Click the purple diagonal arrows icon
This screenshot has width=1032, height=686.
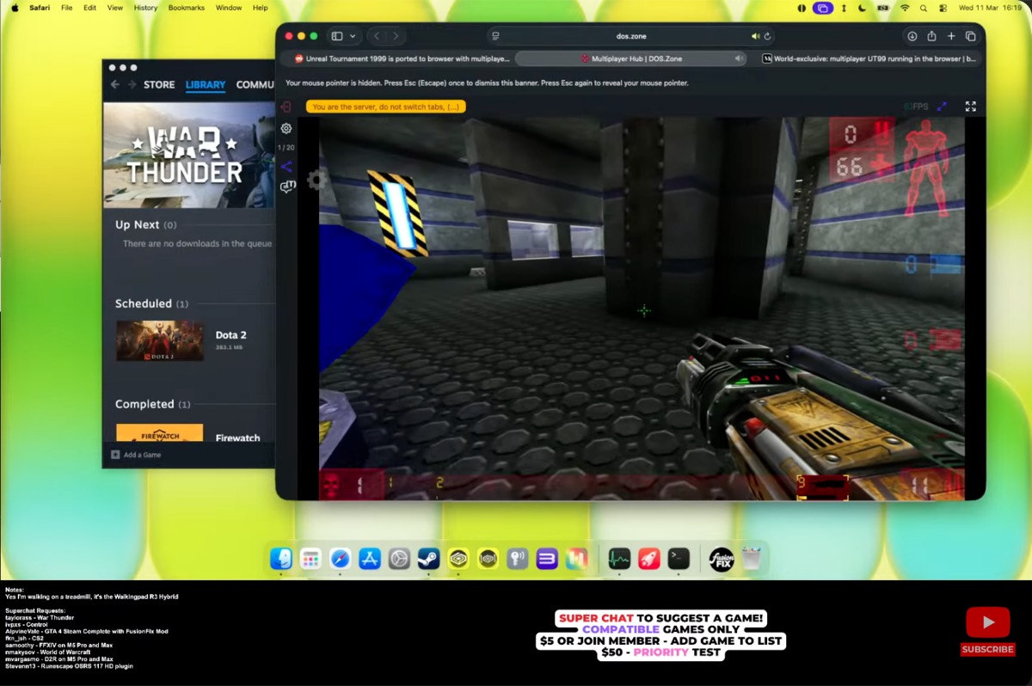click(942, 107)
